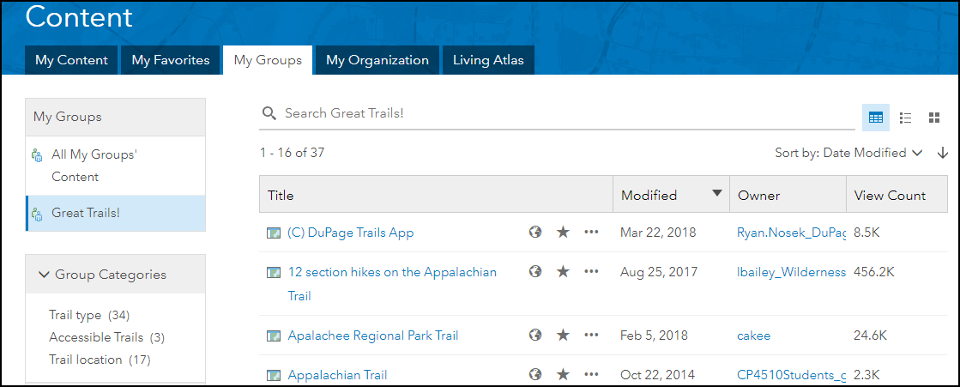Screen dimensions: 960x387
Task: Toggle favorite star for Appalachian Trail
Action: click(563, 375)
